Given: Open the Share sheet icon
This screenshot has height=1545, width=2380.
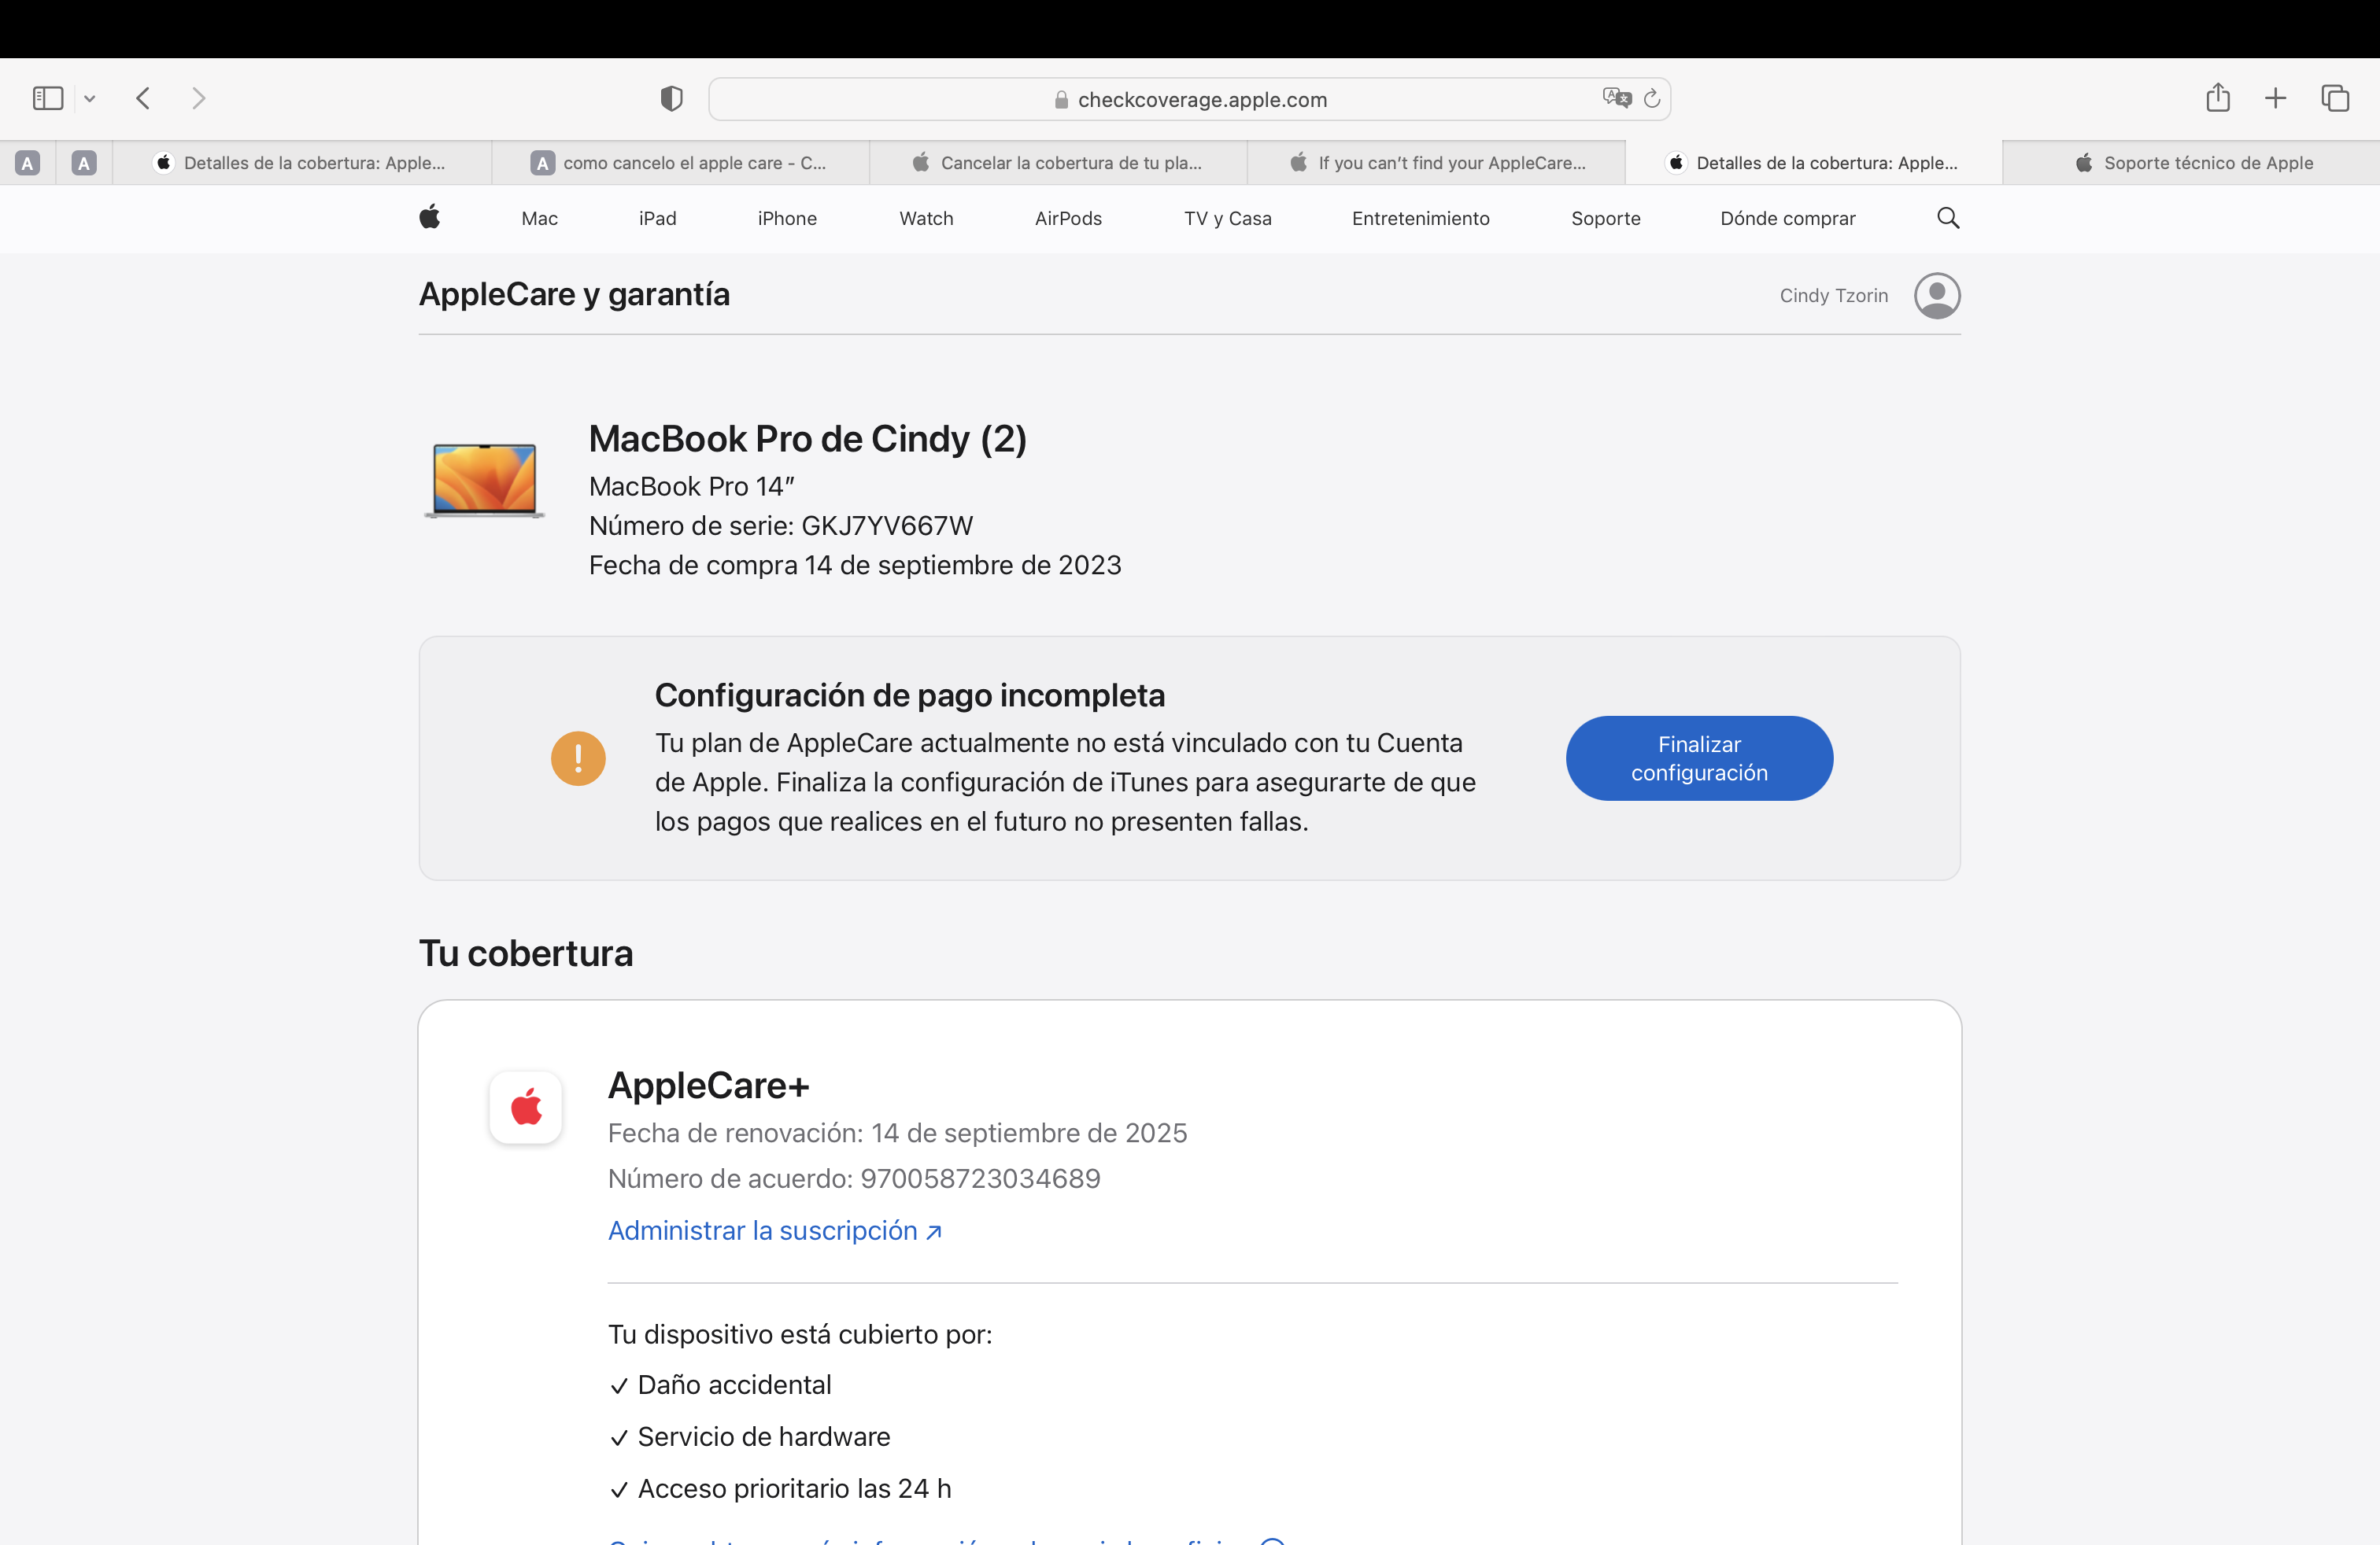Looking at the screenshot, I should (2218, 98).
